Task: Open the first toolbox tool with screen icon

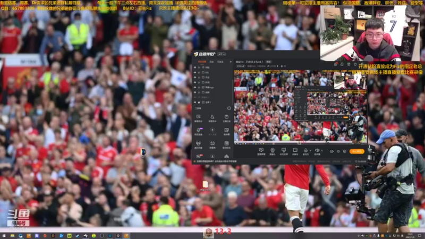Action: (x=198, y=118)
